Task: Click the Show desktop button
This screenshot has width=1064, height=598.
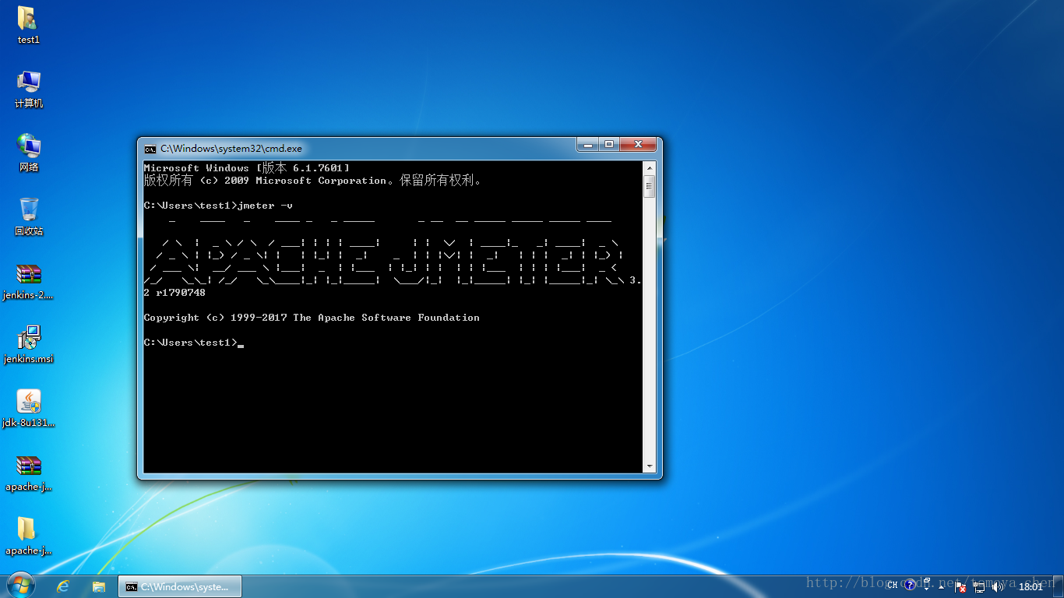Action: tap(1059, 586)
